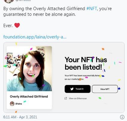The height and width of the screenshot is (121, 127).
Task: Click the red heart emoji after Ever.
Action: tap(17, 25)
